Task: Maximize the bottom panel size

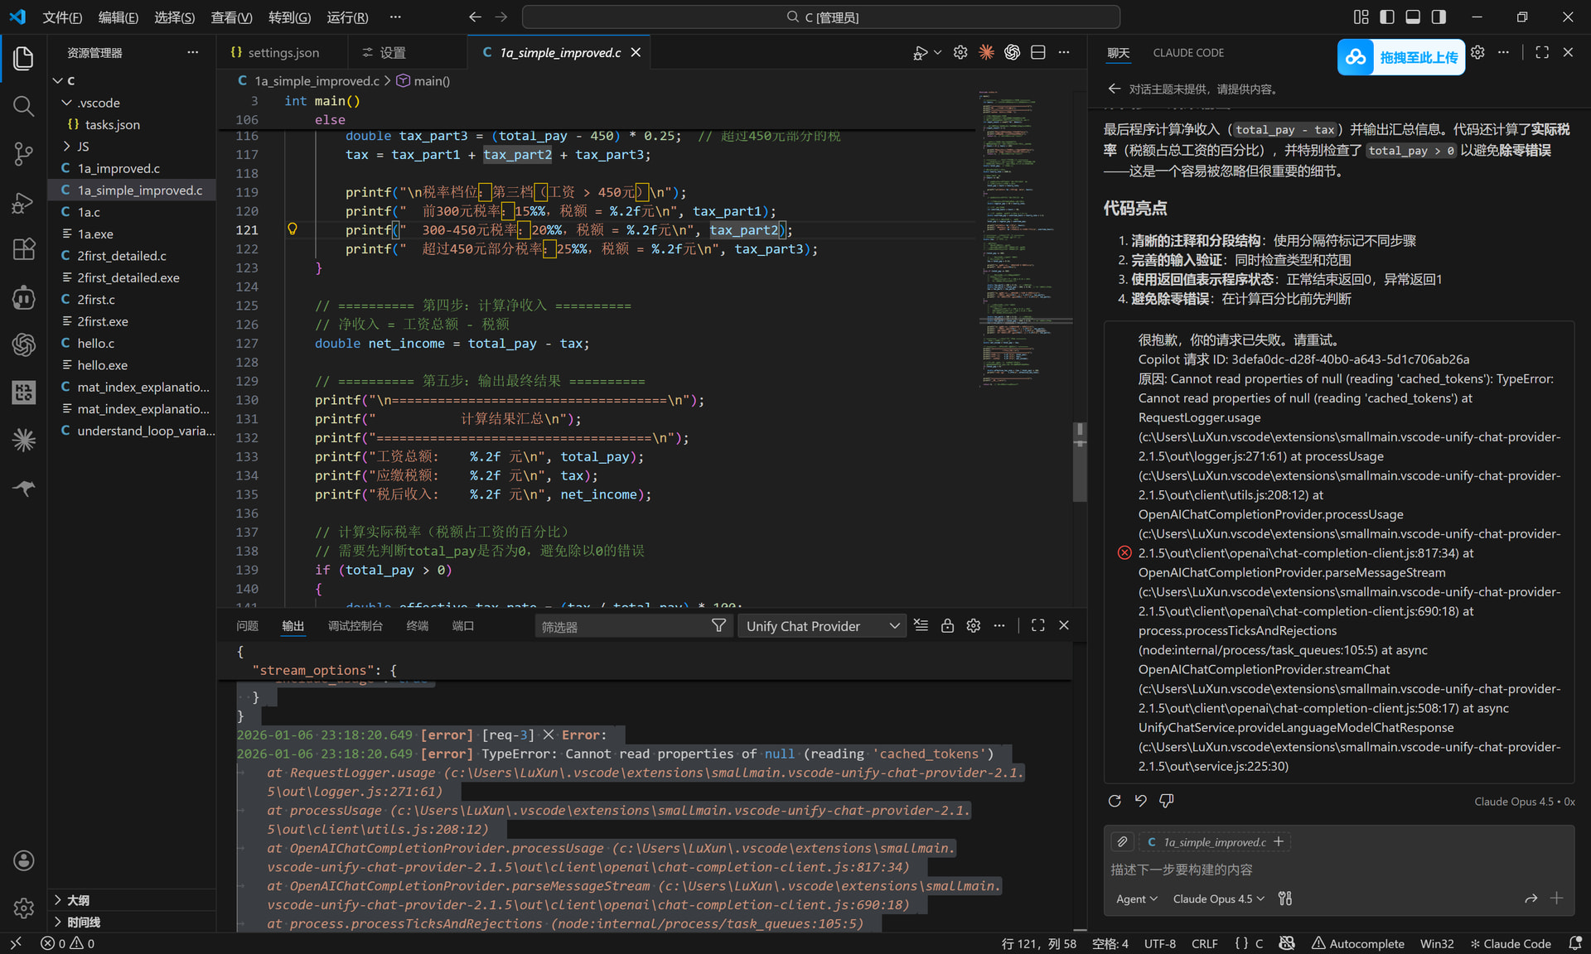Action: [1037, 625]
